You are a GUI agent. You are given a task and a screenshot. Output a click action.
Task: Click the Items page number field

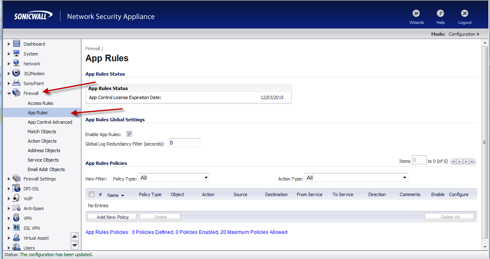[x=419, y=160]
